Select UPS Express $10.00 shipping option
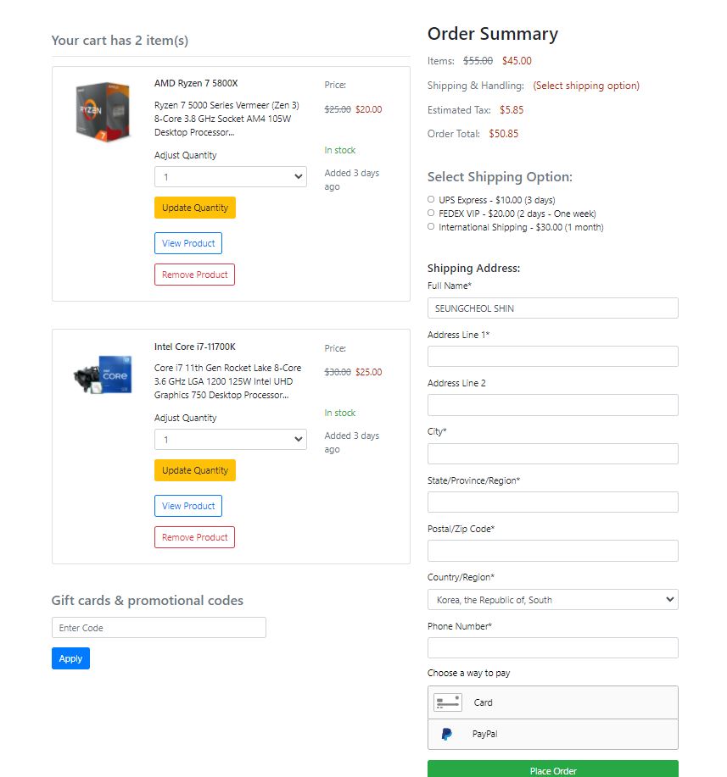 click(x=431, y=199)
